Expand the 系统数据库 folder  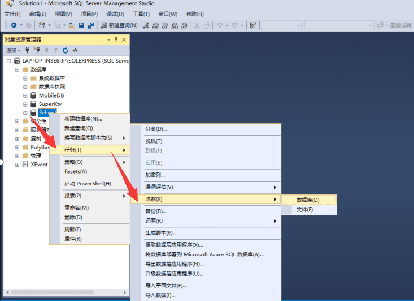tap(25, 78)
